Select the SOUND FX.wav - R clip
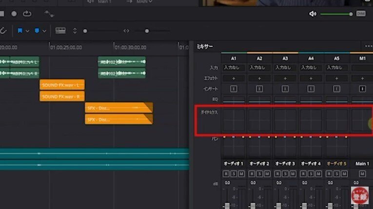Viewport: 373px width, 209px height. click(62, 96)
